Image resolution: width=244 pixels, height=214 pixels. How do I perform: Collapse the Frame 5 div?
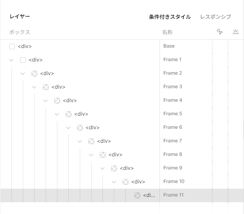57,114
